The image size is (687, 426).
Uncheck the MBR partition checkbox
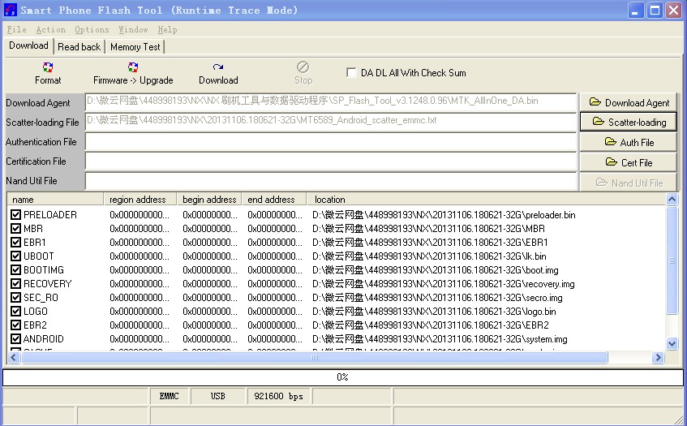point(15,228)
